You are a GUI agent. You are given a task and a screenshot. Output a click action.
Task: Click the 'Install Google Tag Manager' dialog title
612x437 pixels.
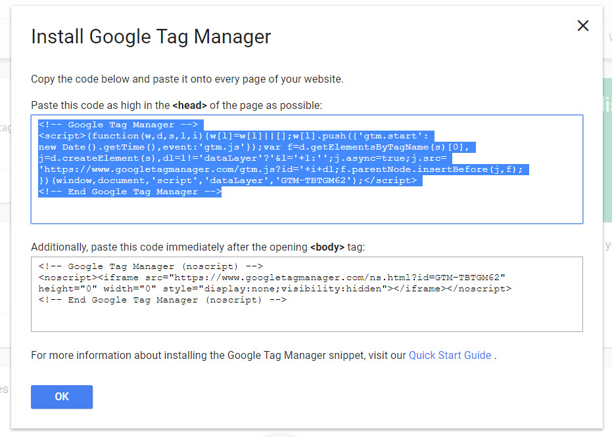[151, 37]
